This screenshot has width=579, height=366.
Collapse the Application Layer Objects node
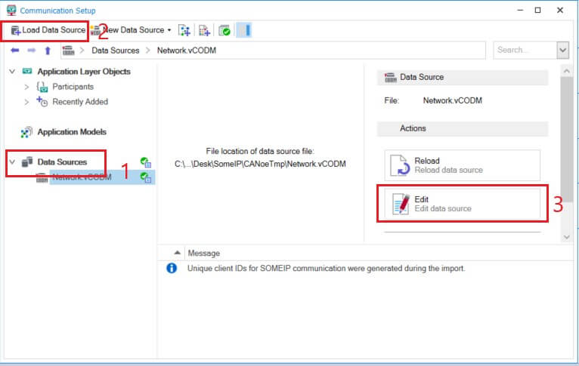pos(12,72)
